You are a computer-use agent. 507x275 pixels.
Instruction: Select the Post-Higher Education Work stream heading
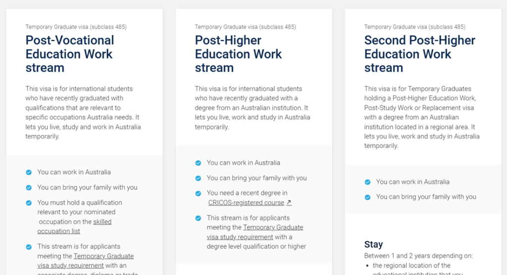point(238,54)
